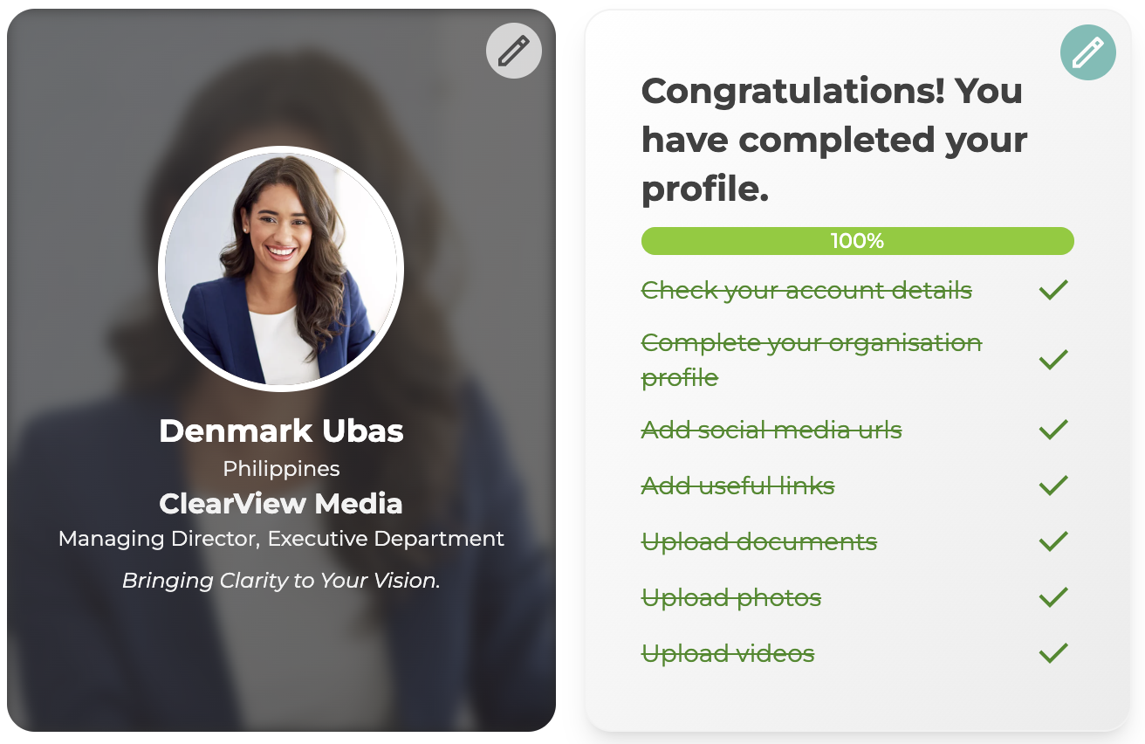Click the name Denmark Ubas
This screenshot has height=744, width=1145.
[x=281, y=431]
